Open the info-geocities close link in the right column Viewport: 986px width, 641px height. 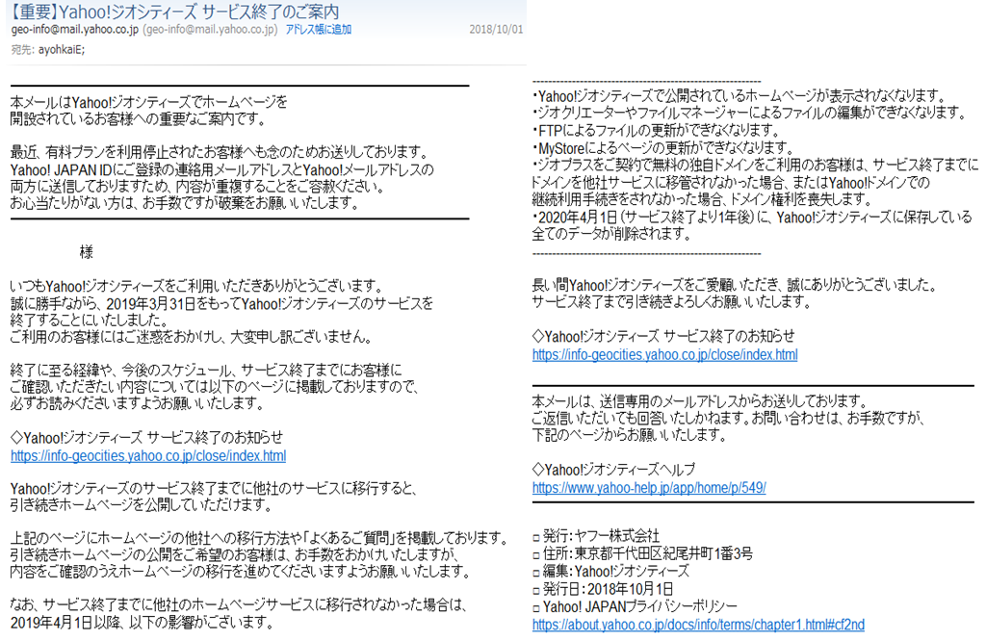(x=664, y=354)
